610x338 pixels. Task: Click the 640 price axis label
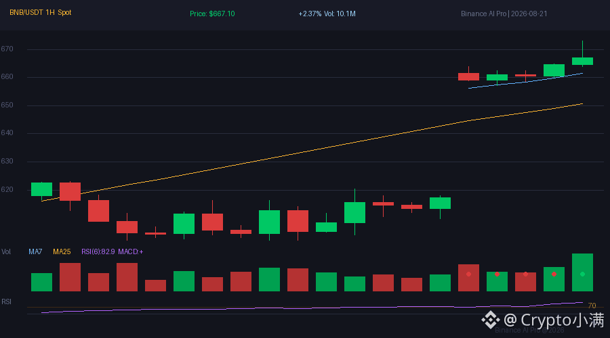pyautogui.click(x=7, y=132)
